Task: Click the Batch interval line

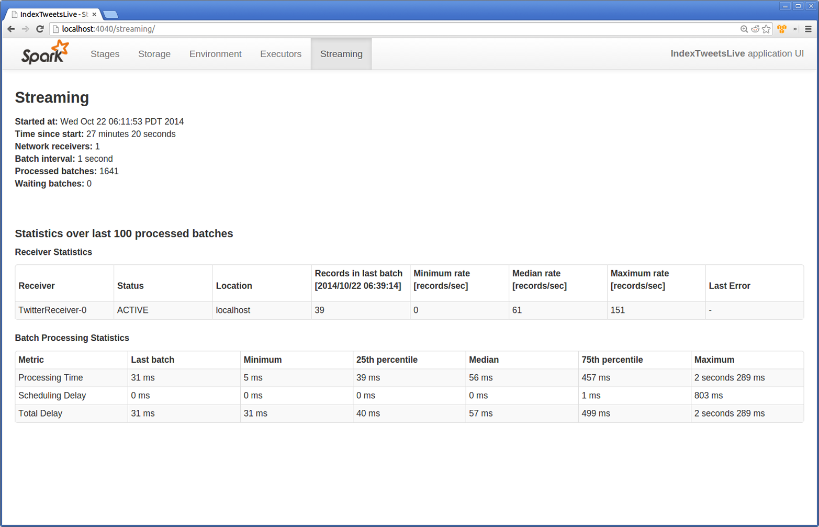Action: (x=64, y=159)
